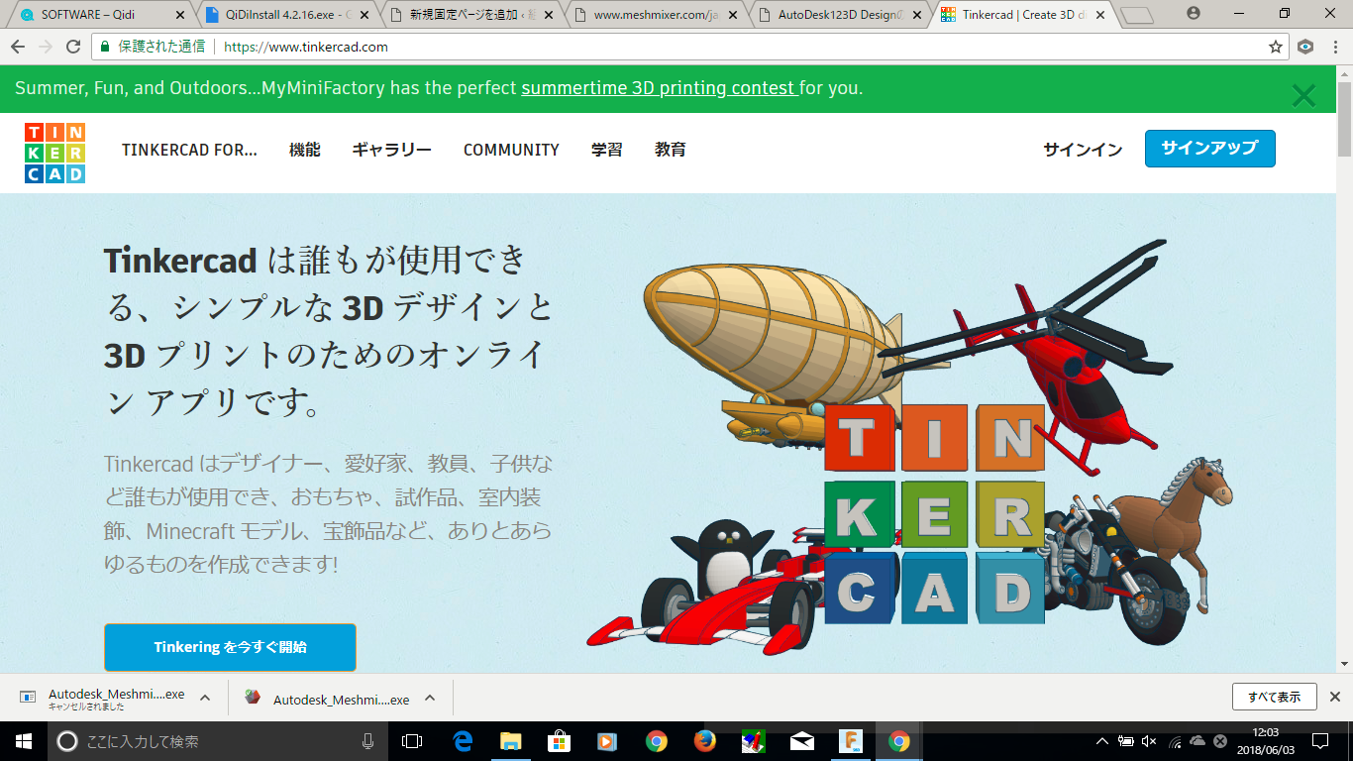
Task: Click the address bar URL field
Action: pos(693,47)
